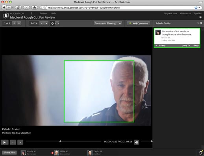This screenshot has width=204, height=156.
Task: Click the Share File button
Action: click(x=9, y=152)
